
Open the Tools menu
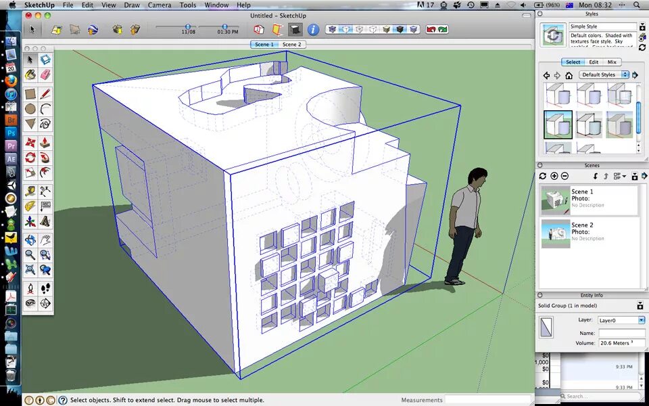point(188,5)
